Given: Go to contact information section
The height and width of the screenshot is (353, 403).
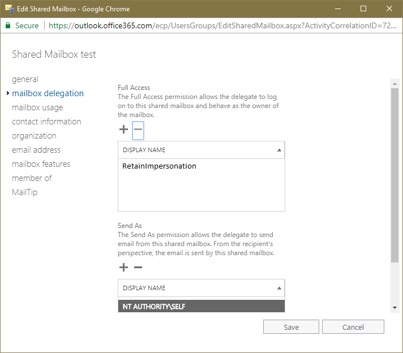Looking at the screenshot, I should click(46, 122).
